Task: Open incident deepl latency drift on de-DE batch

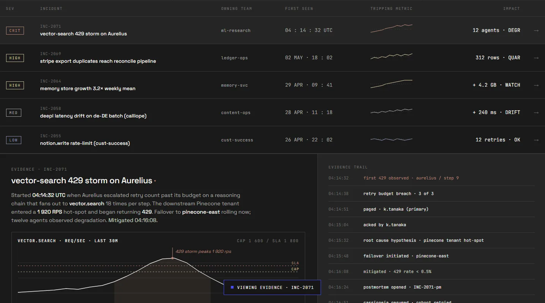Action: coord(93,116)
